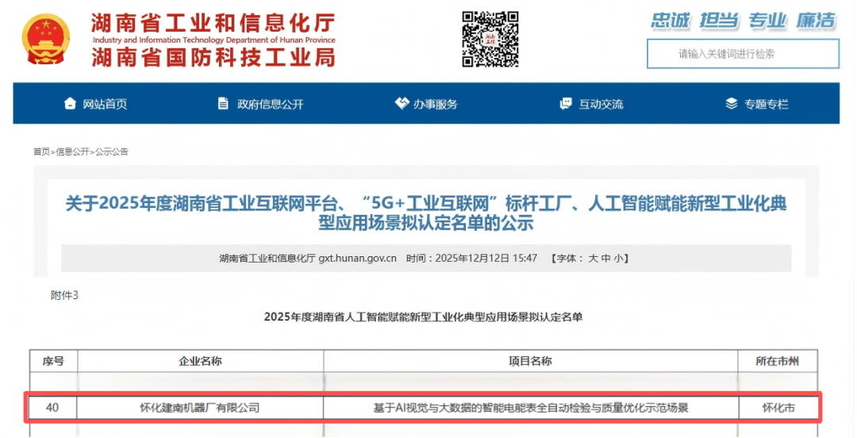Click the project cell 基于AI视觉与大数据
The width and height of the screenshot is (857, 438).
(530, 408)
